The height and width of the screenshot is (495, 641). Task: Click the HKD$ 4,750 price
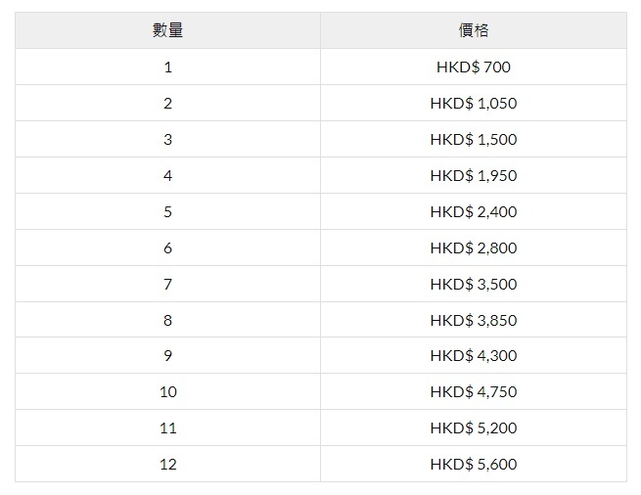(x=473, y=392)
